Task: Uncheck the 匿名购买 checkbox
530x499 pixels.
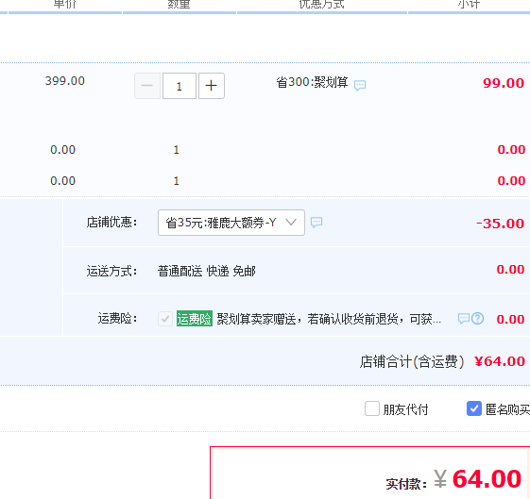Action: click(474, 408)
